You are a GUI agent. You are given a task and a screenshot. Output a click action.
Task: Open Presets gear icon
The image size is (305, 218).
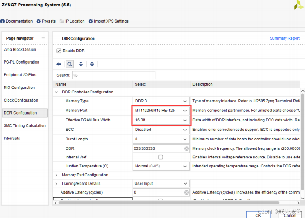coord(39,21)
